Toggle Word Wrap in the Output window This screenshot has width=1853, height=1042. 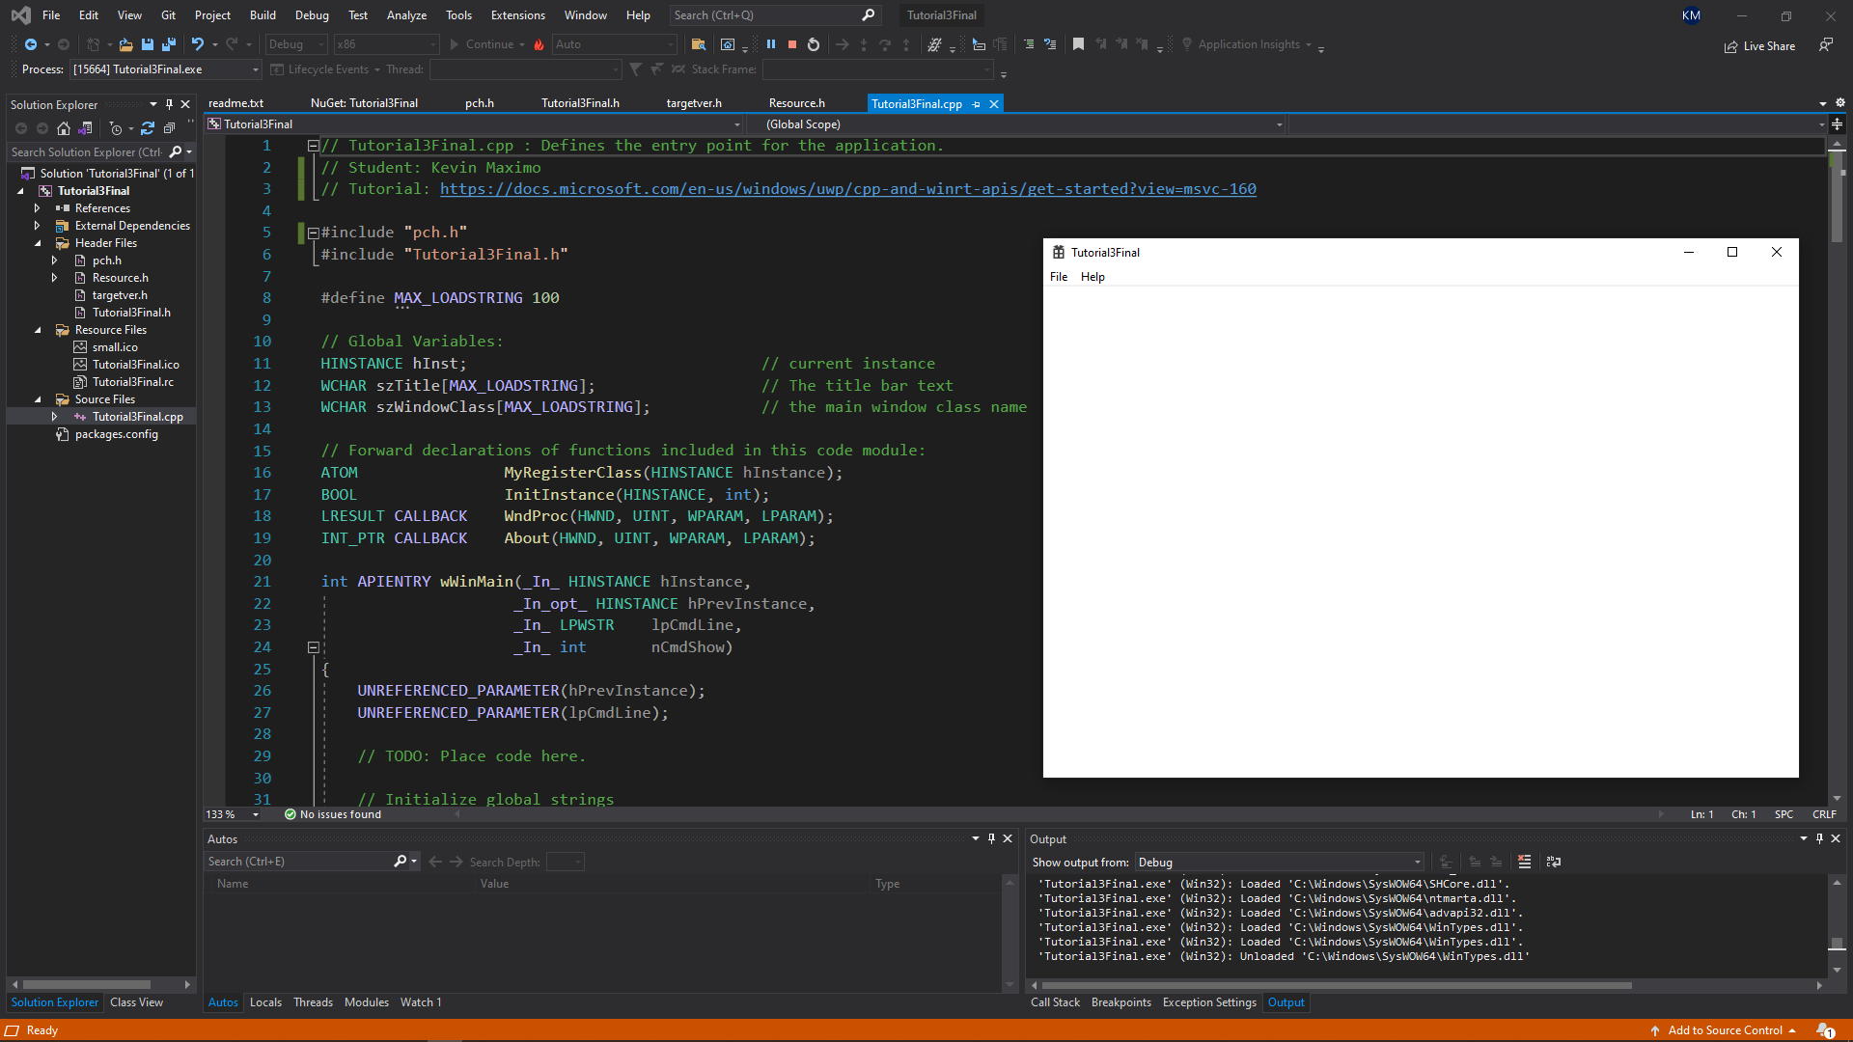tap(1553, 863)
